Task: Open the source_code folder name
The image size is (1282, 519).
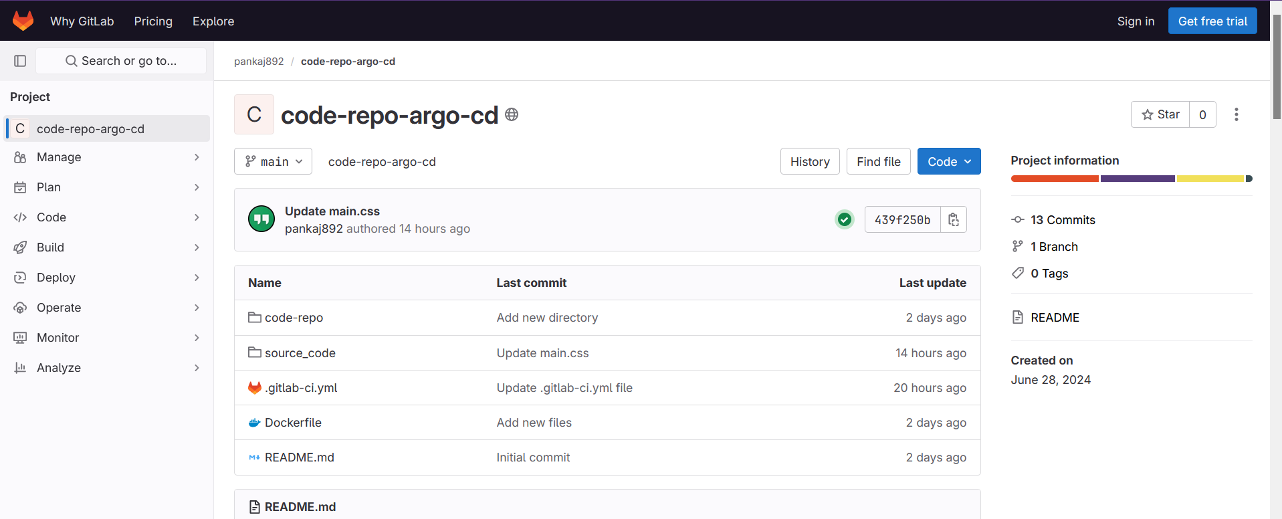Action: [300, 352]
